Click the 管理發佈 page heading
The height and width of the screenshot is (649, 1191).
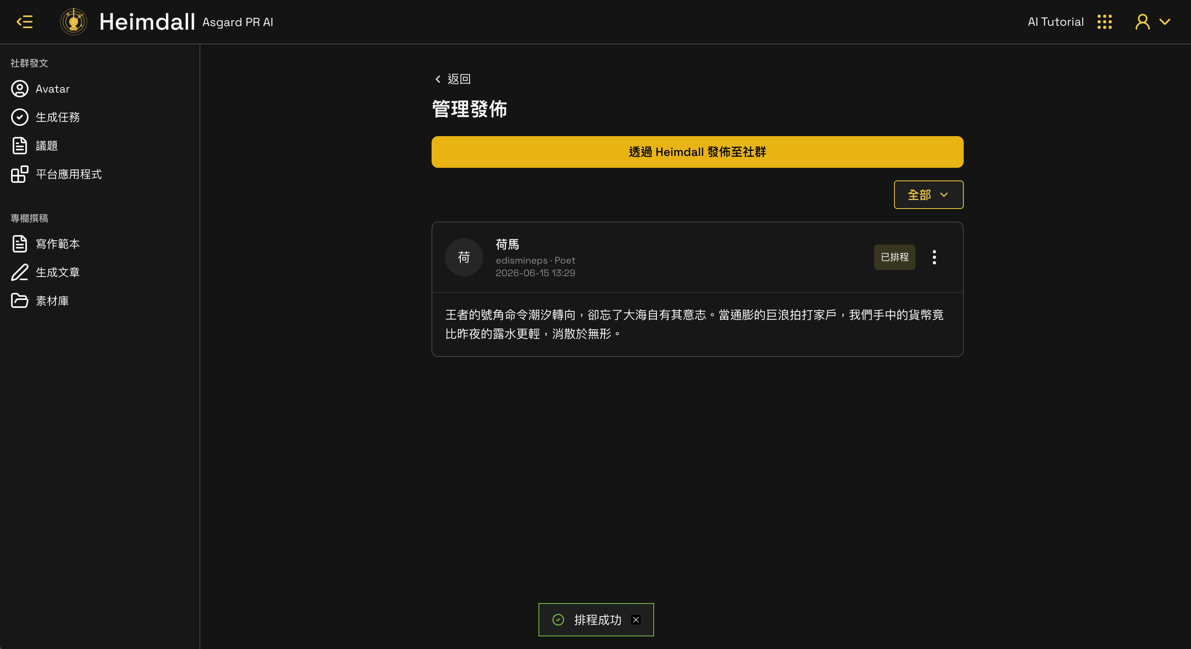pyautogui.click(x=469, y=109)
